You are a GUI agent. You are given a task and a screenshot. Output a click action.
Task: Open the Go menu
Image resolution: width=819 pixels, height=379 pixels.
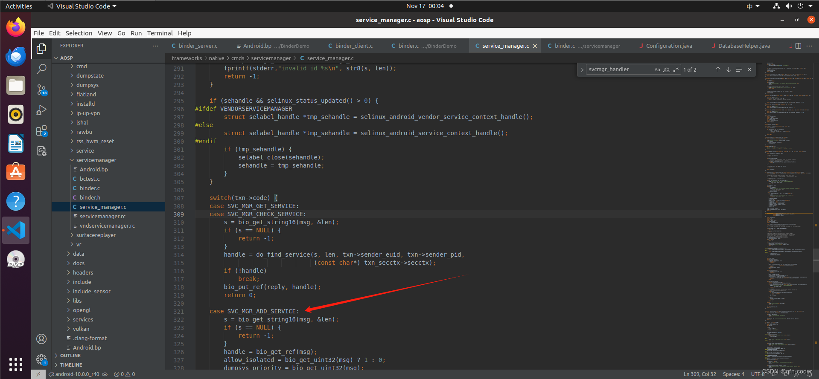[x=121, y=33]
